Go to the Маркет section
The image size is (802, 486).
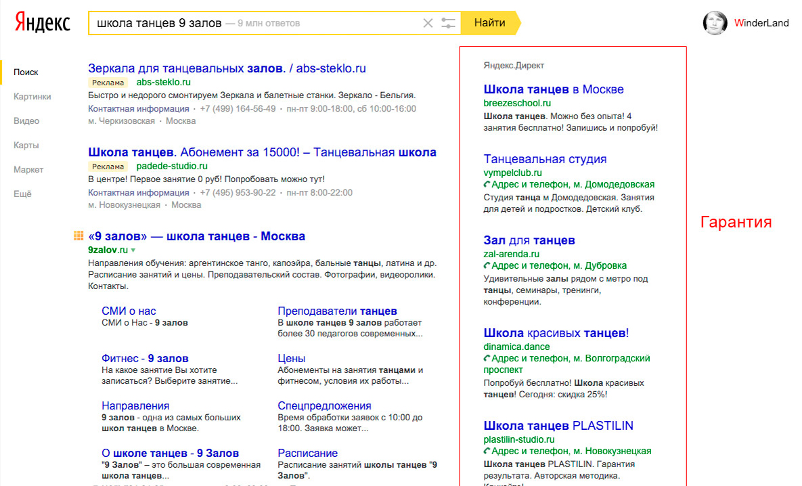coord(28,170)
